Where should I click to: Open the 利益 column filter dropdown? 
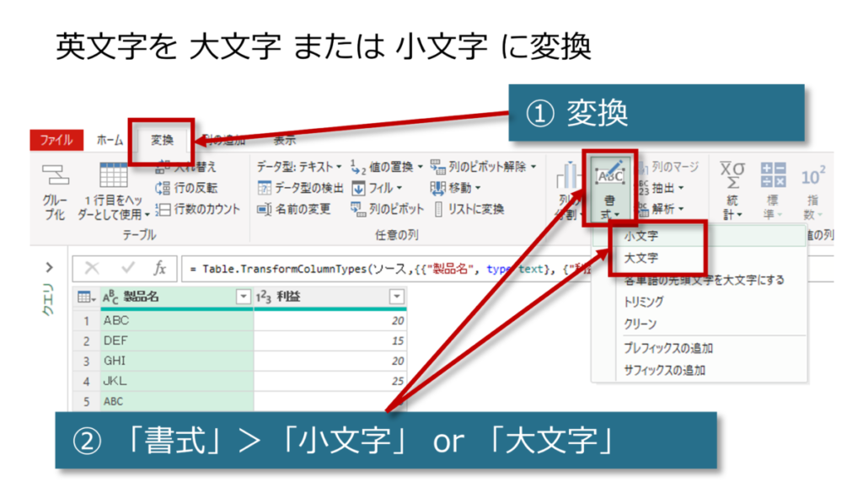point(397,297)
